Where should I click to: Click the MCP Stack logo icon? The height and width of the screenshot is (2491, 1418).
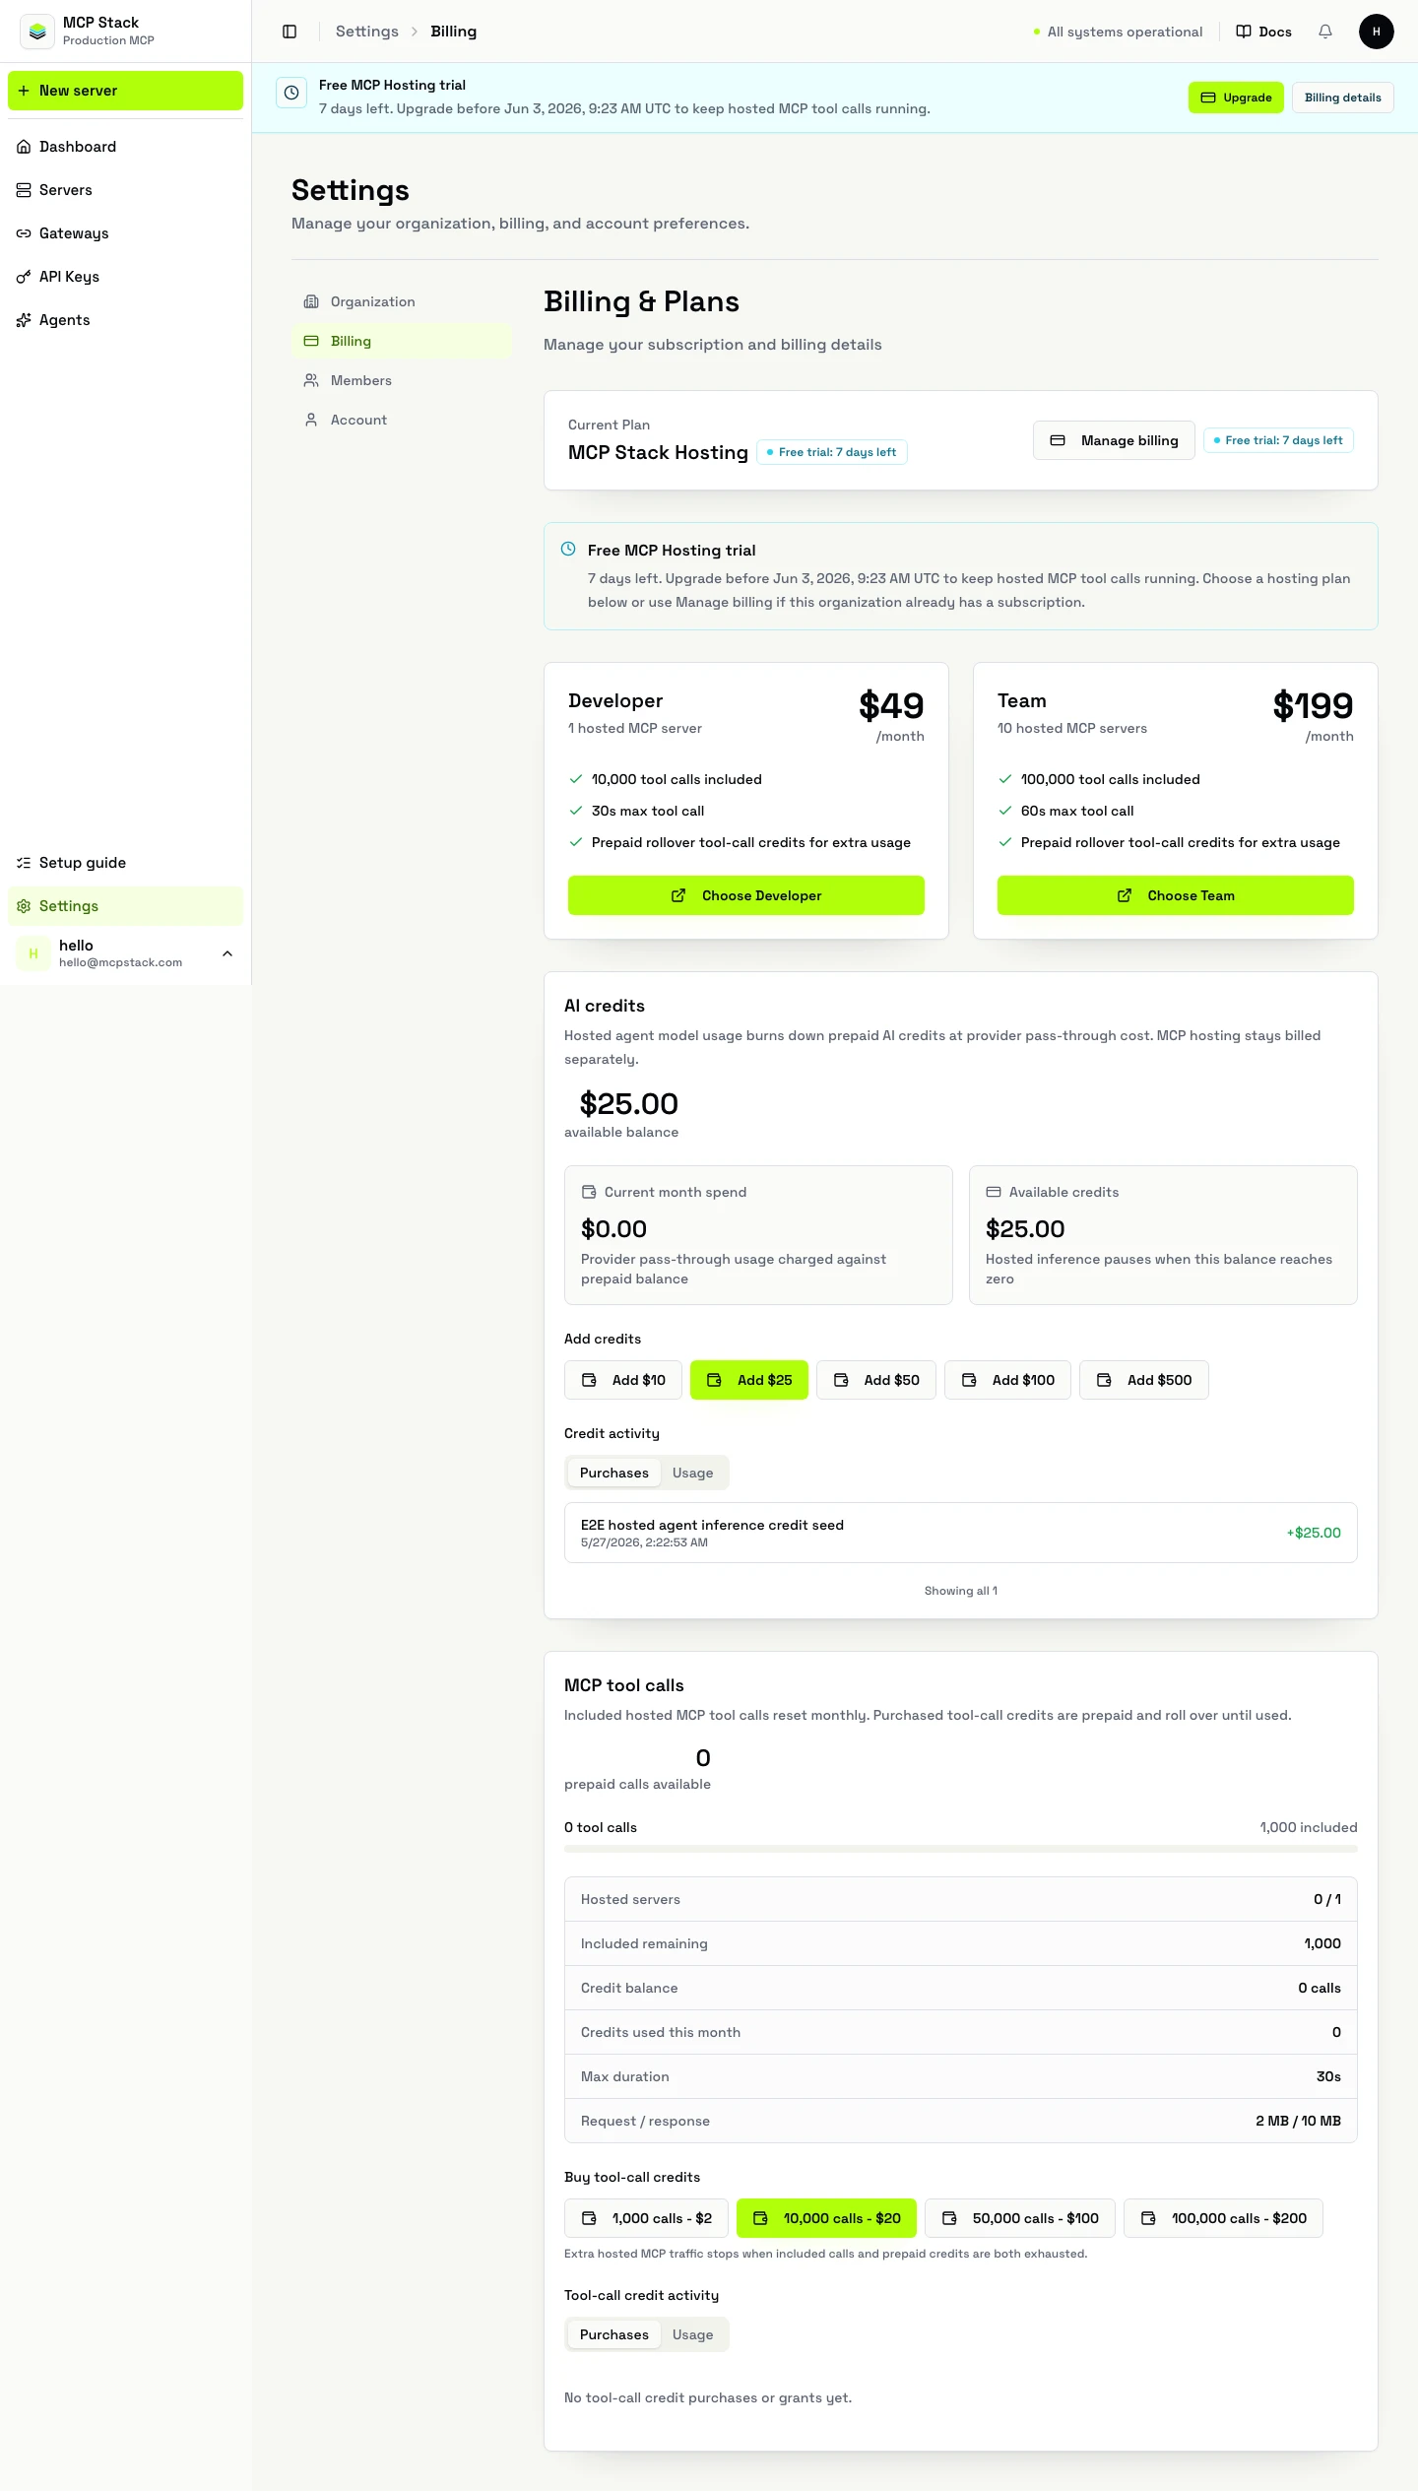37,32
